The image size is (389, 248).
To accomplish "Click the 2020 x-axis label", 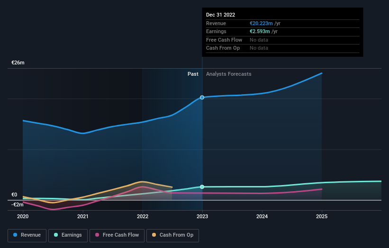I will click(x=23, y=217).
